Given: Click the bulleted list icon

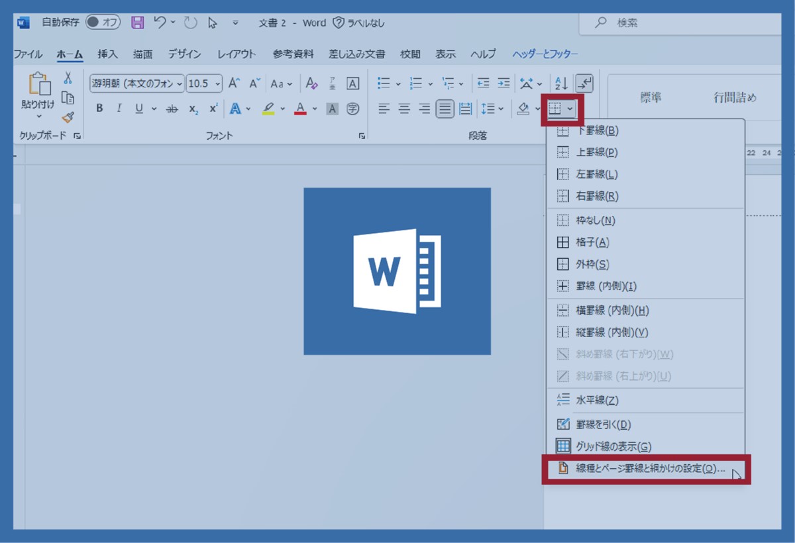Looking at the screenshot, I should click(384, 83).
